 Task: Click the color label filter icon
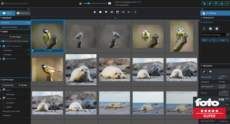point(100,12)
